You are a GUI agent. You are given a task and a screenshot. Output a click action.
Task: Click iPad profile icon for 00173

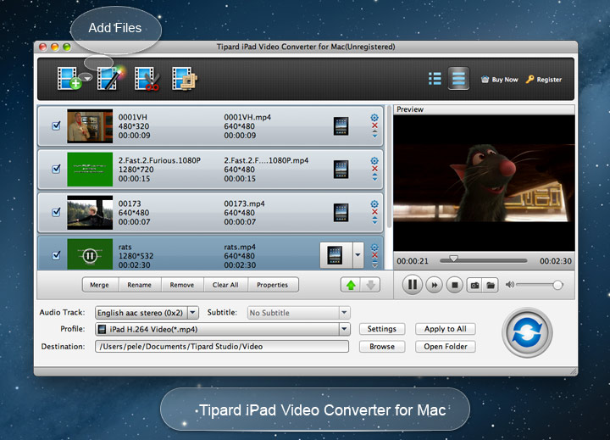pos(341,213)
